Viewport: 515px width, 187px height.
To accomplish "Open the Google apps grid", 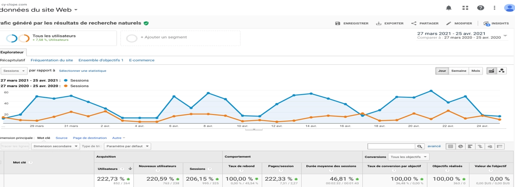I will (465, 8).
